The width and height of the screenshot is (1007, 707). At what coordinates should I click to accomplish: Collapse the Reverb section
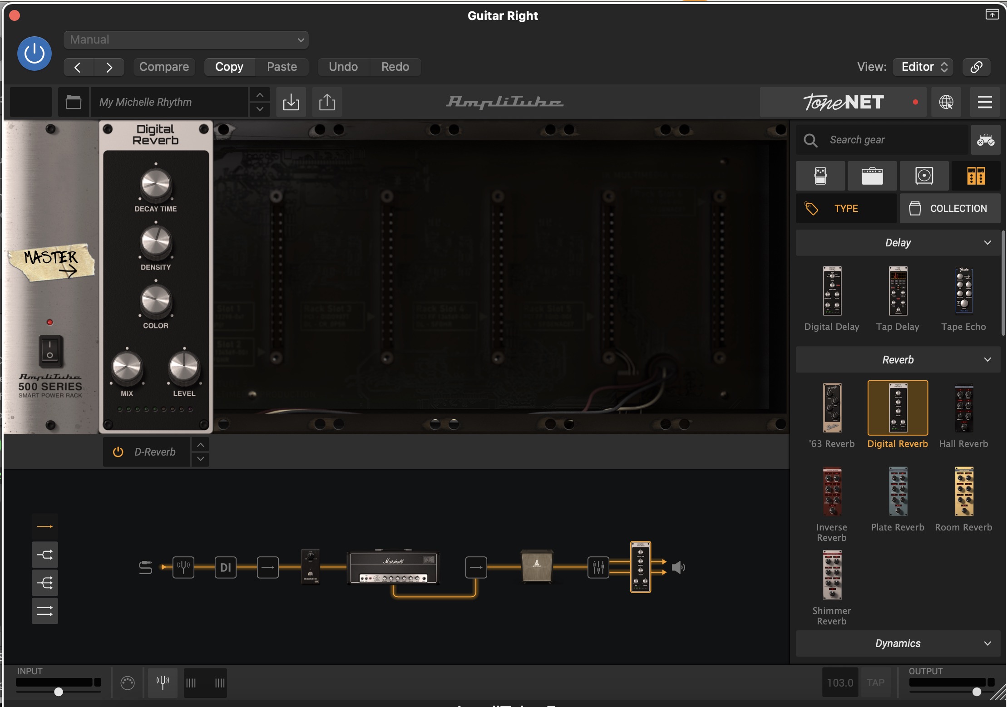898,360
